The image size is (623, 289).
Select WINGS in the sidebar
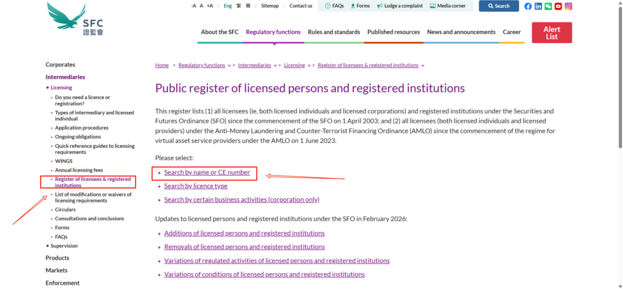coord(63,161)
